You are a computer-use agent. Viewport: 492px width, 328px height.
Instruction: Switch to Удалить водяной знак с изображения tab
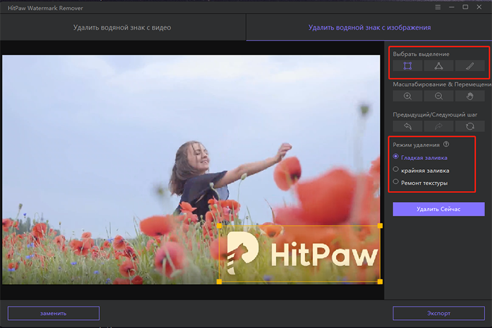[369, 28]
